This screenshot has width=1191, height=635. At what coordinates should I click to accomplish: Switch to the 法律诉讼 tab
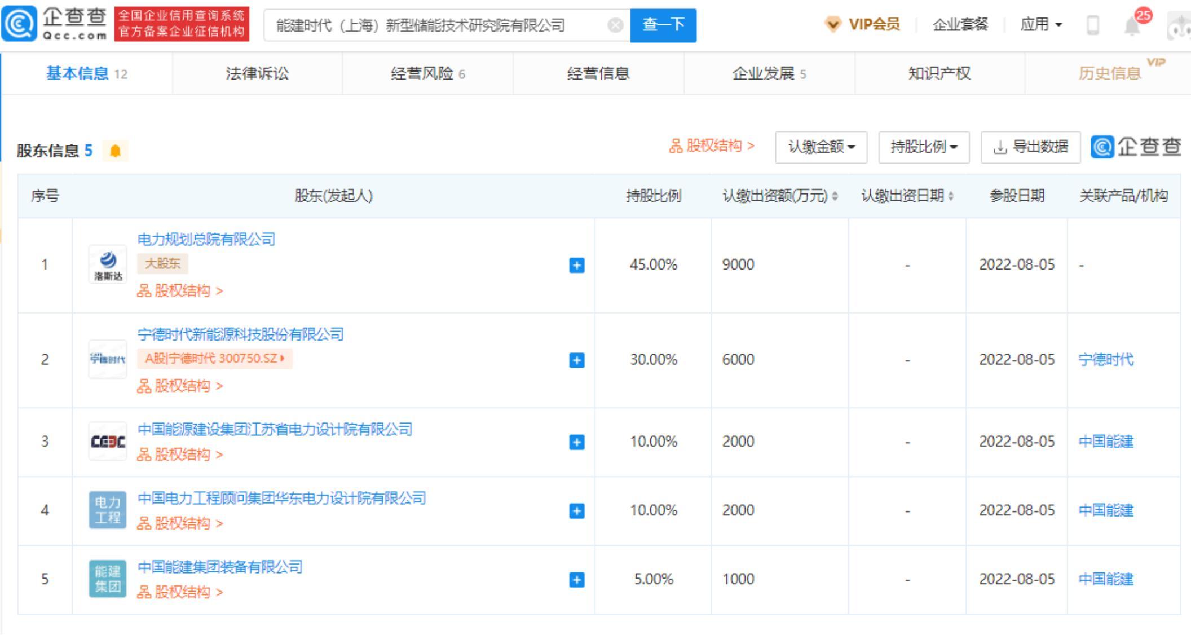tap(257, 73)
